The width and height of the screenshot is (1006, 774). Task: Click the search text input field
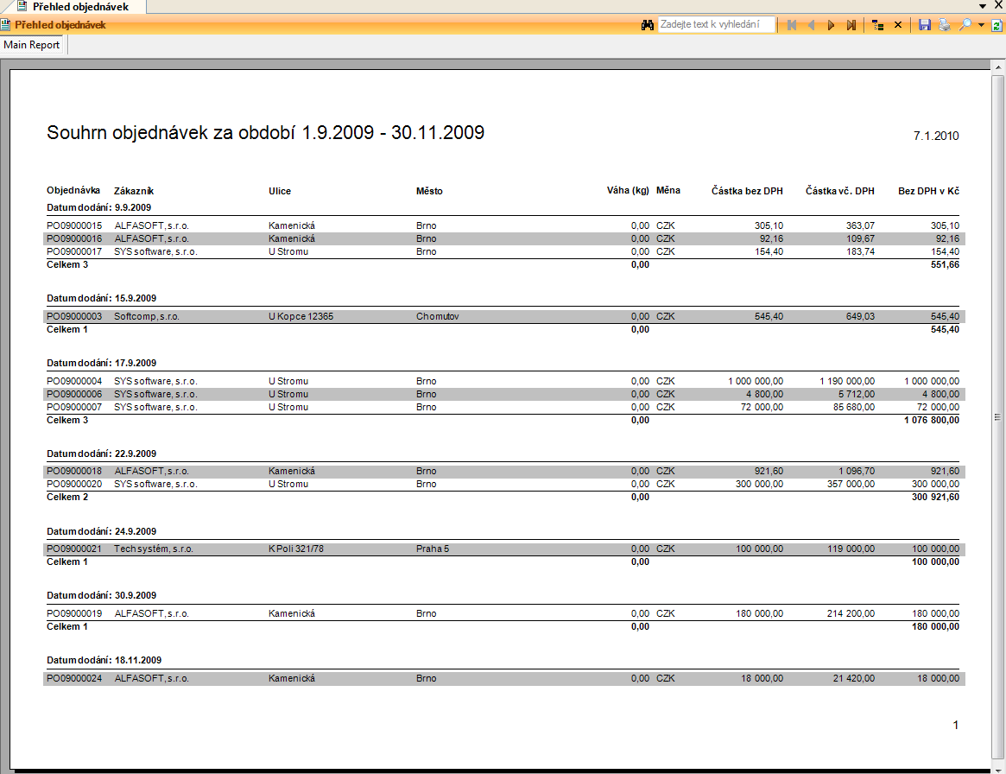tap(716, 25)
